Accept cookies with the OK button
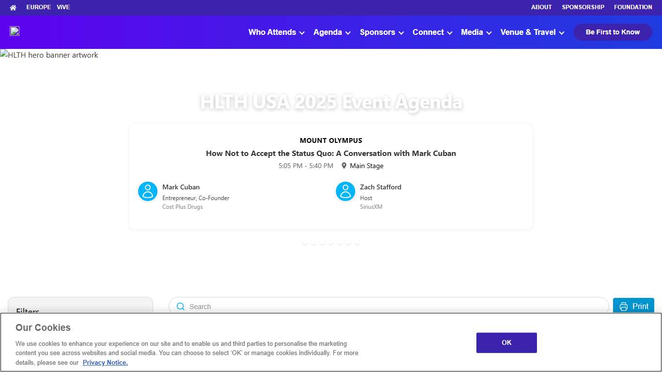The width and height of the screenshot is (662, 372). click(x=506, y=342)
